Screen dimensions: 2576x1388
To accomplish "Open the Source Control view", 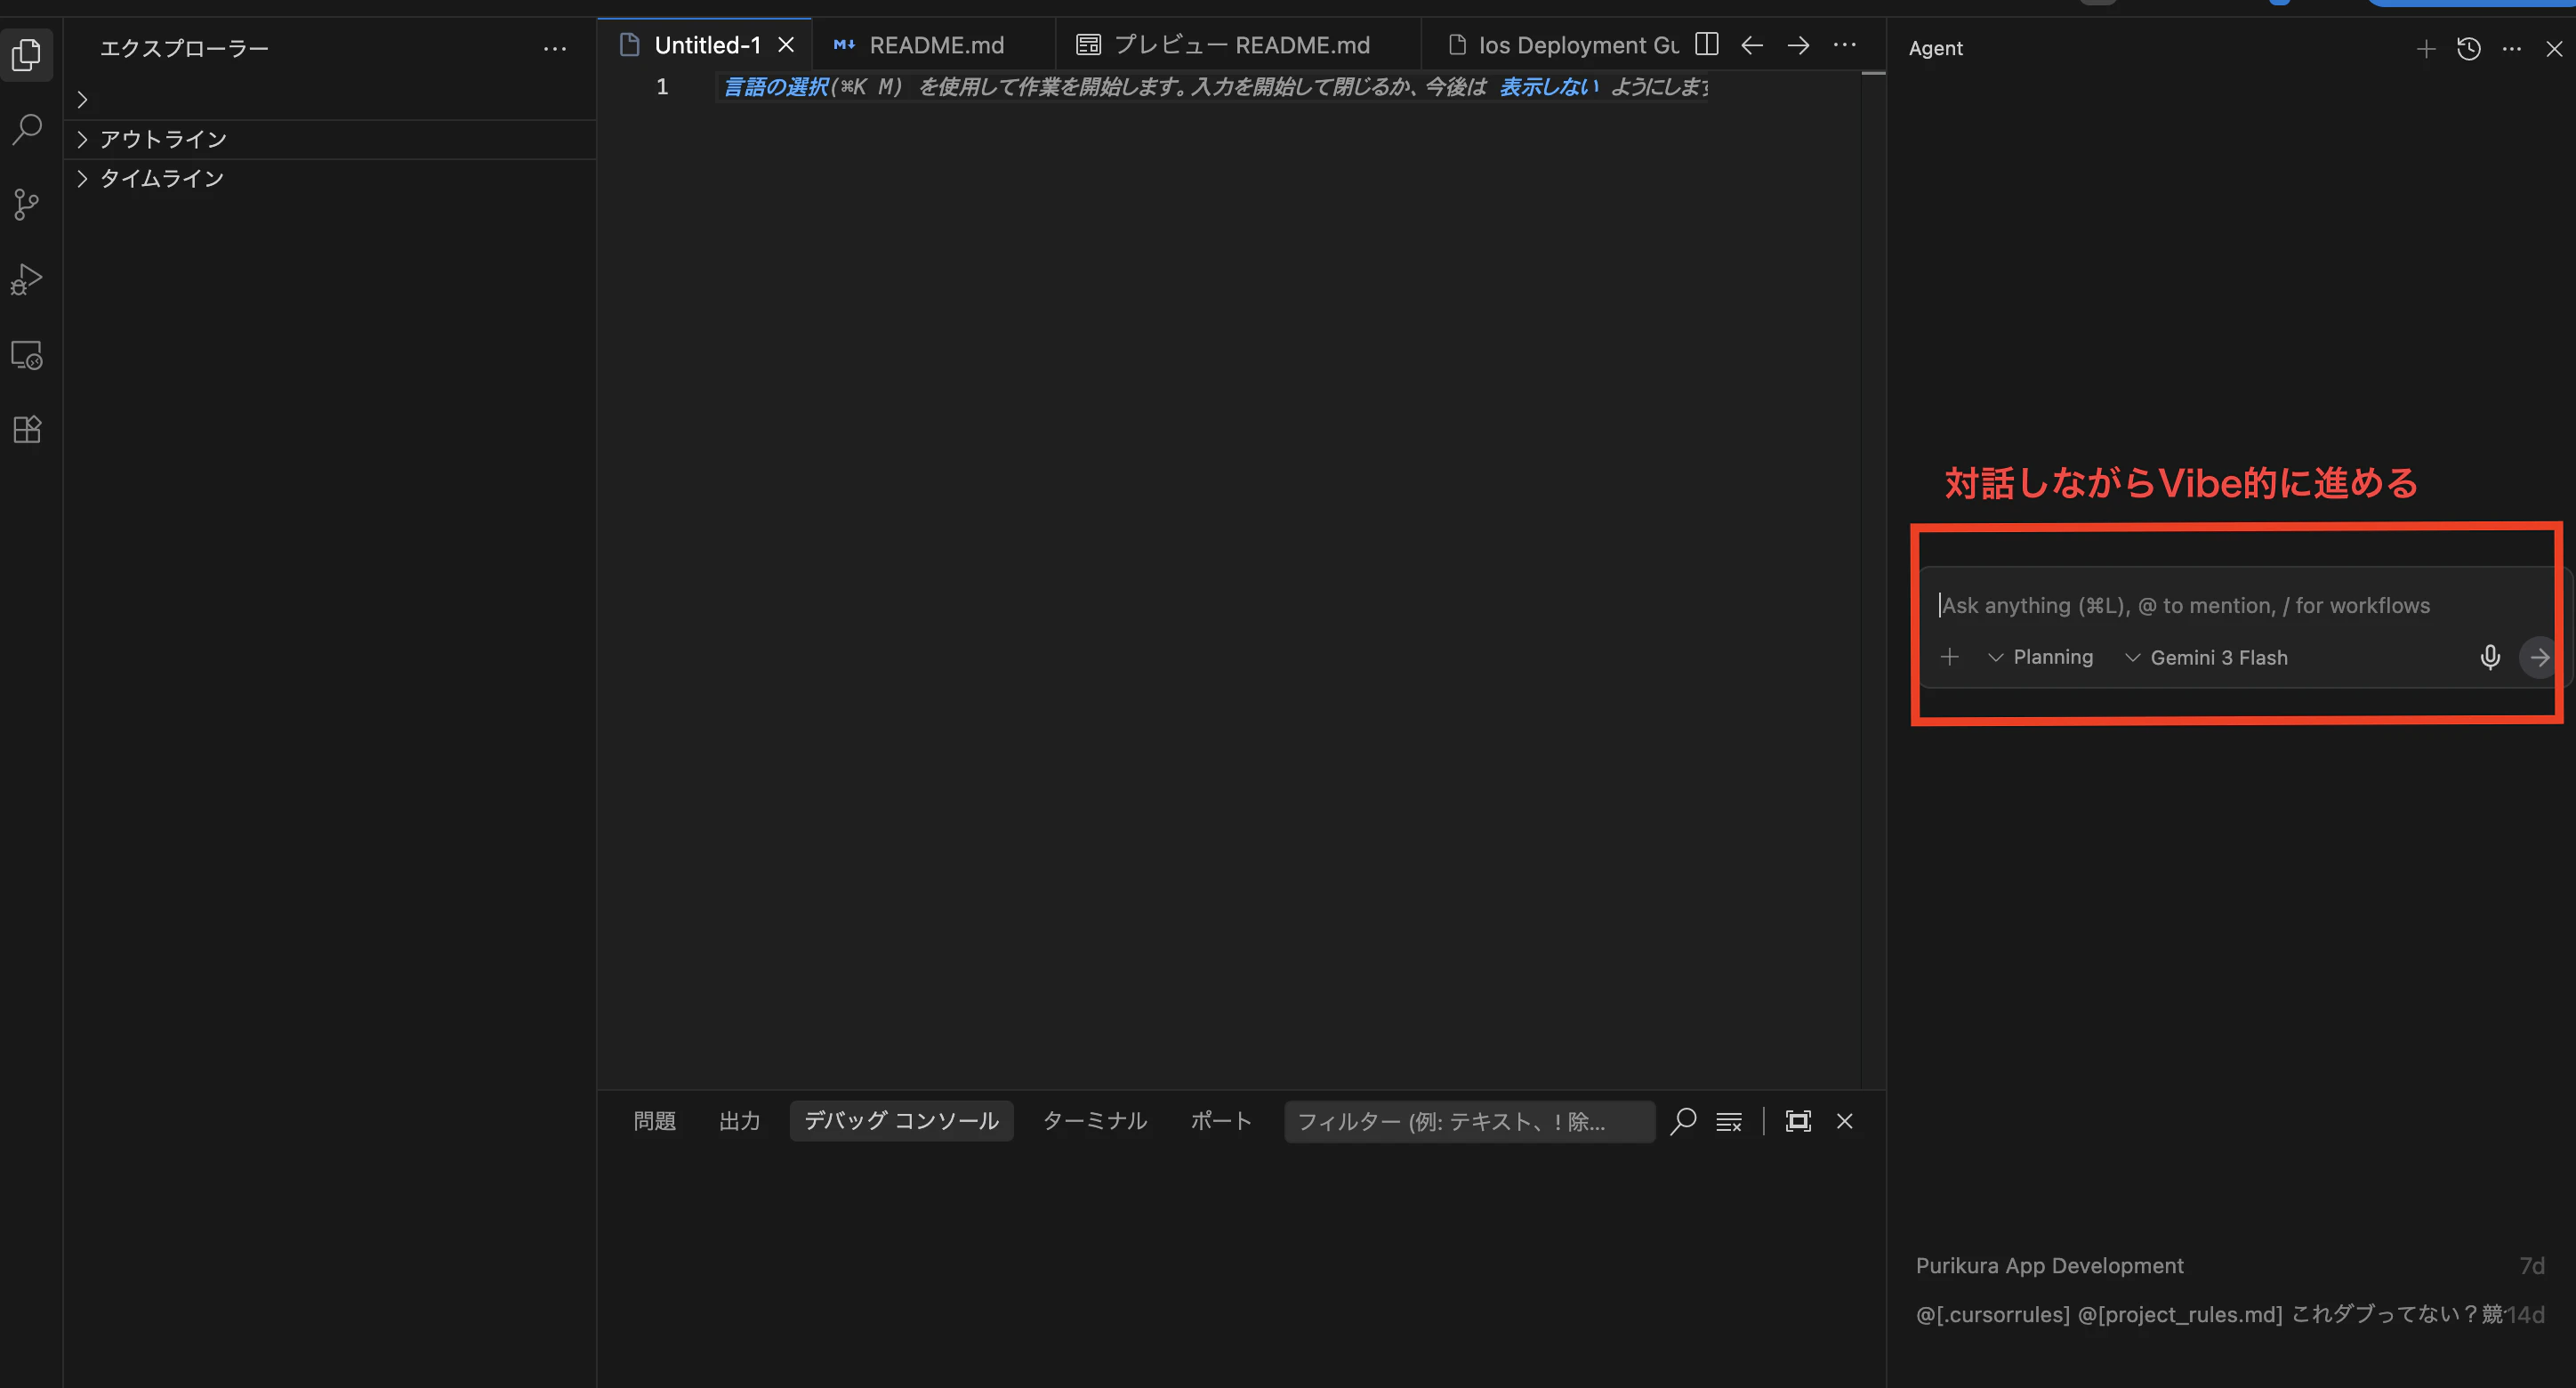I will pos(27,204).
